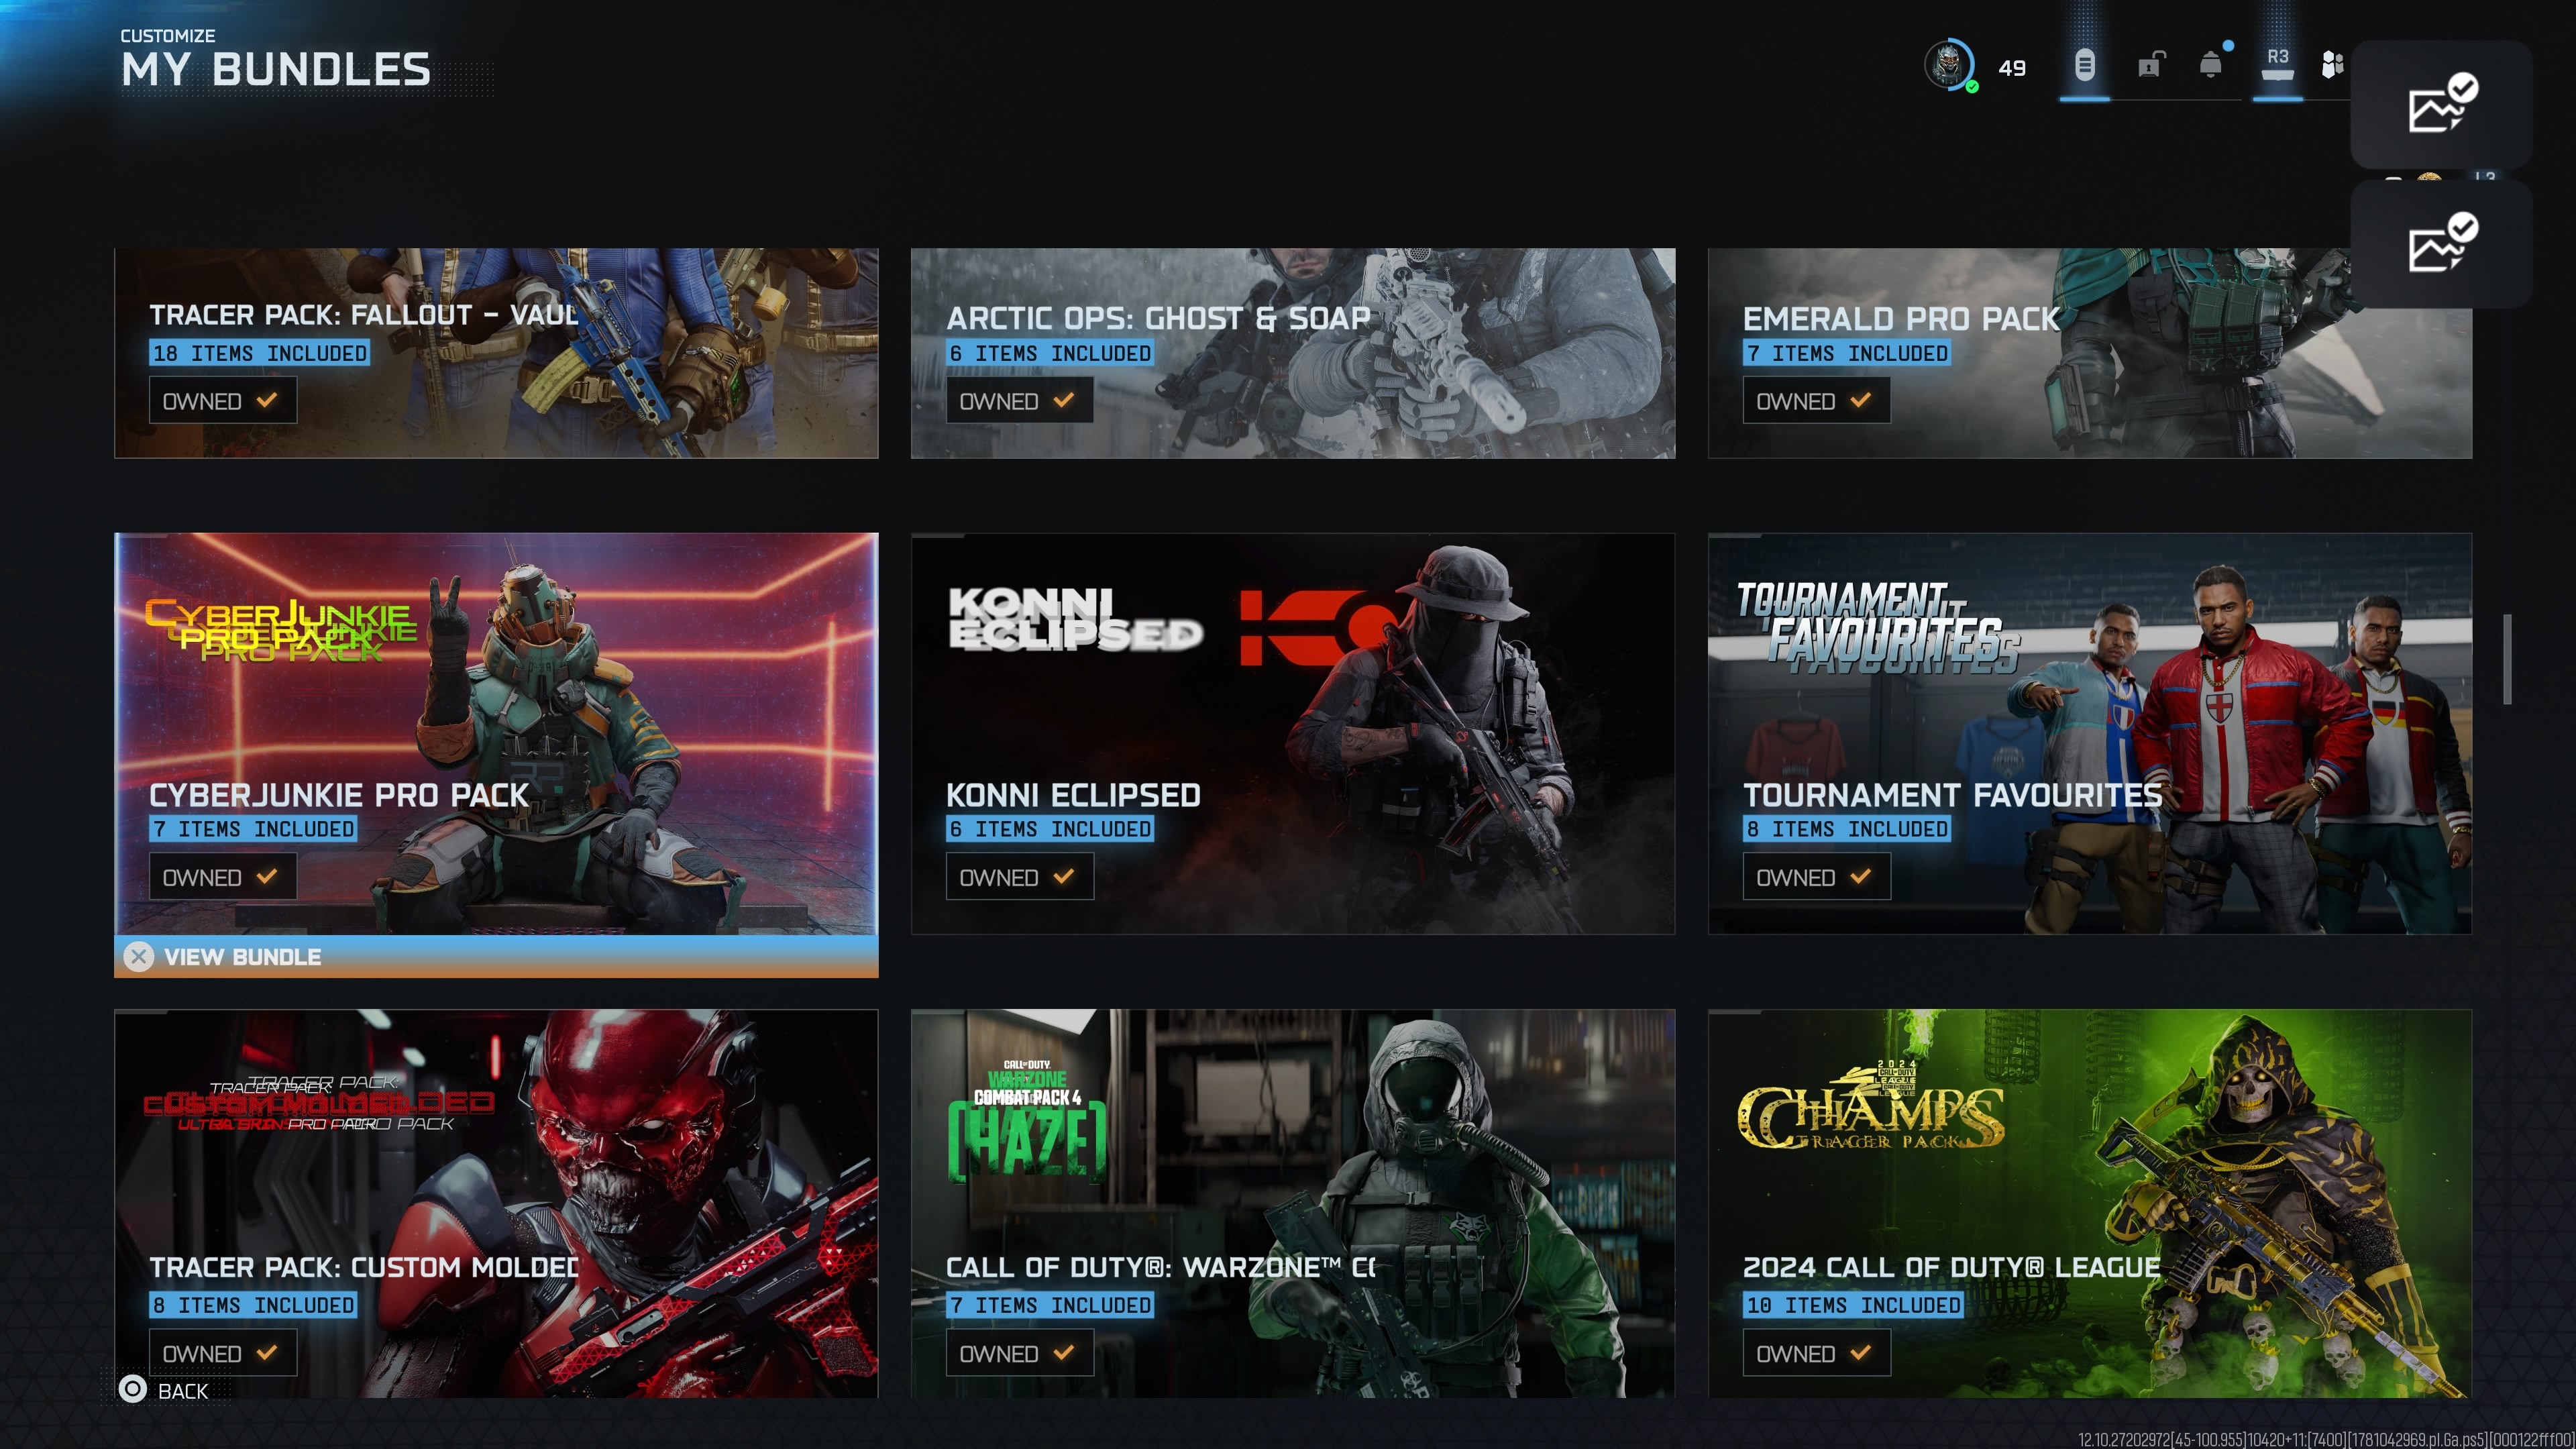Click "6 ITEMS INCLUDED" under Konni Eclipsed
The height and width of the screenshot is (1449, 2576).
coord(1050,829)
